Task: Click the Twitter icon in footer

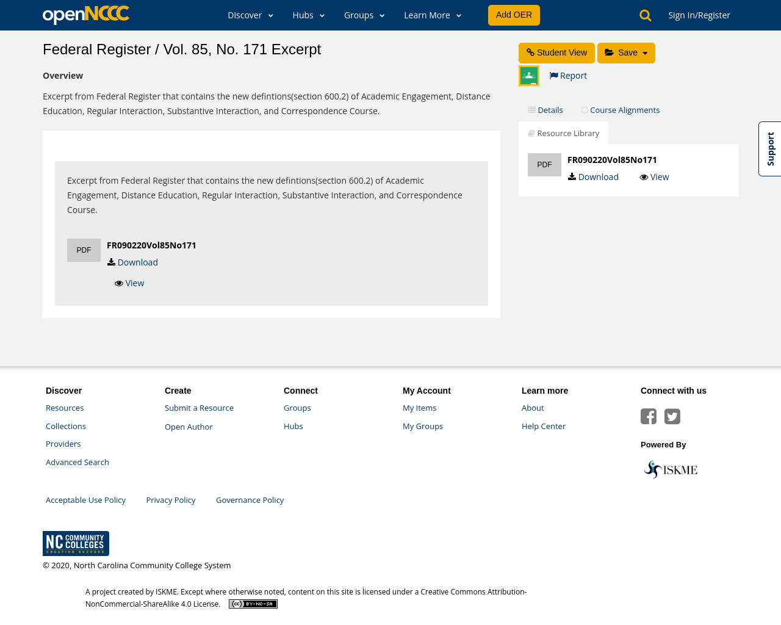Action: 672,415
